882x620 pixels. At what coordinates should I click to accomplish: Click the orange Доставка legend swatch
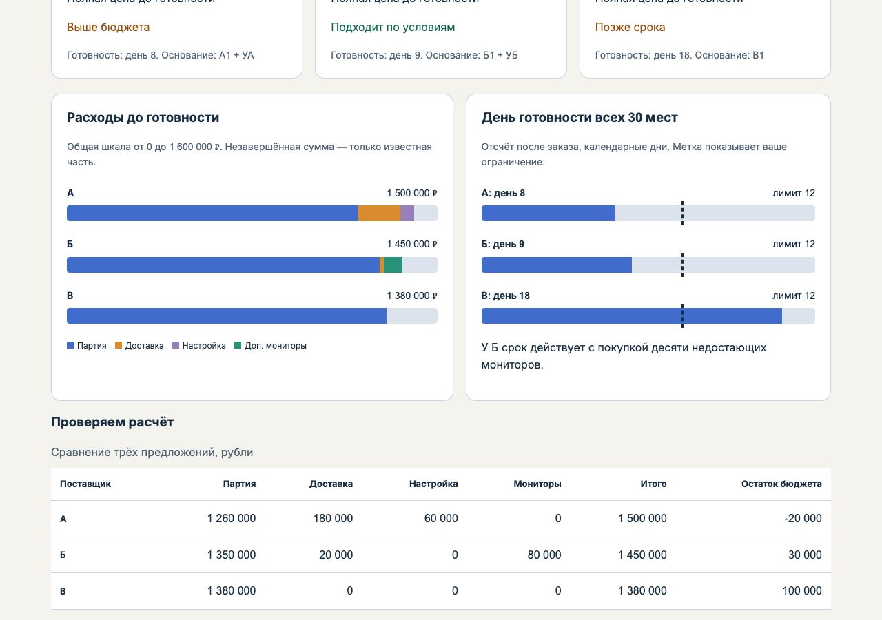[x=118, y=346]
